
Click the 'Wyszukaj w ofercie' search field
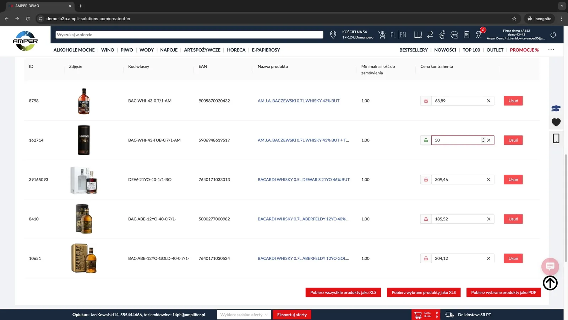189,35
